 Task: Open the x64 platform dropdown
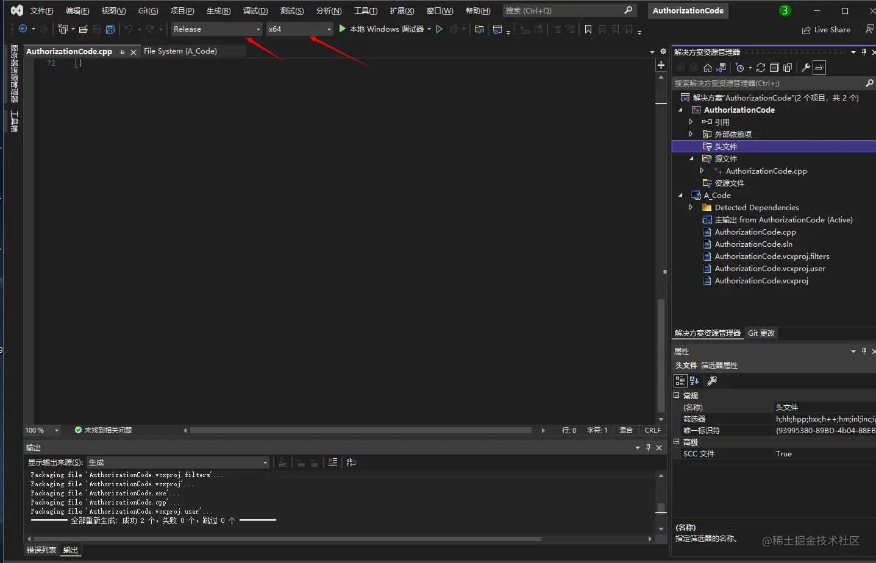[300, 29]
